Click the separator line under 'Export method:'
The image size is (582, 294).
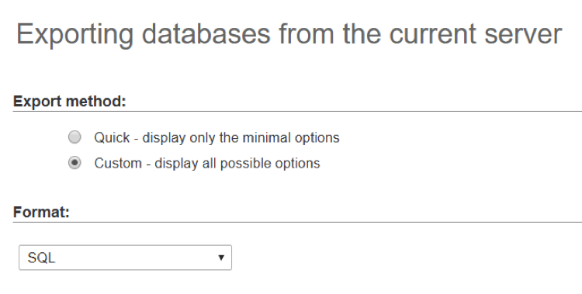coord(297,111)
